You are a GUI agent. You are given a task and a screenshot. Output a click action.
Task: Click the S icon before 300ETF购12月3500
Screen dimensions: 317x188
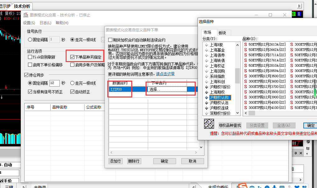coord(245,76)
